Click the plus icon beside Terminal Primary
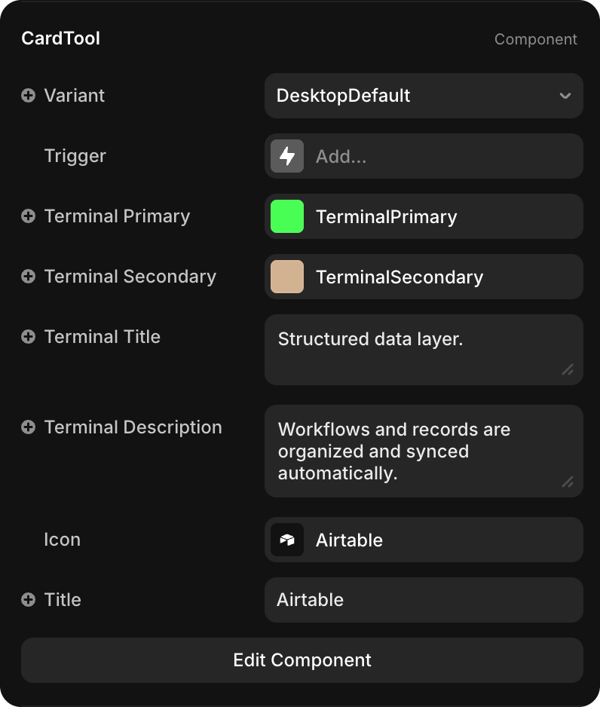 [28, 216]
